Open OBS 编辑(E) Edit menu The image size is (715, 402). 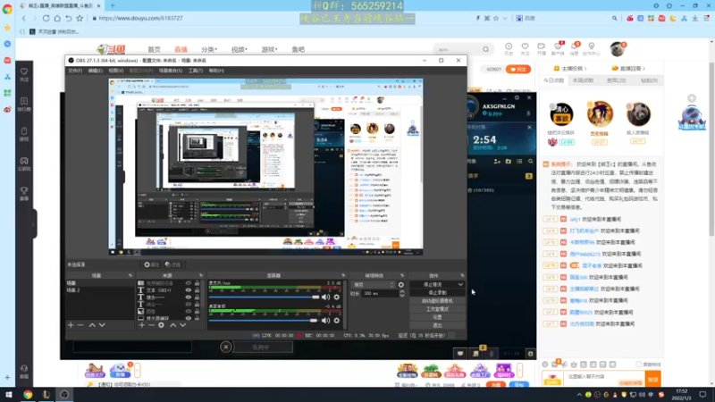[95, 71]
